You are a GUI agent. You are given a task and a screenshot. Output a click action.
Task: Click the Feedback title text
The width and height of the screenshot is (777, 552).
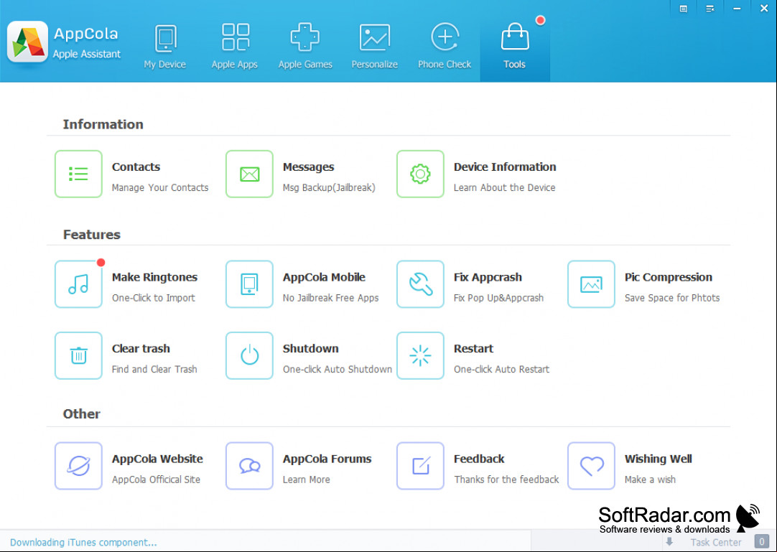[479, 459]
